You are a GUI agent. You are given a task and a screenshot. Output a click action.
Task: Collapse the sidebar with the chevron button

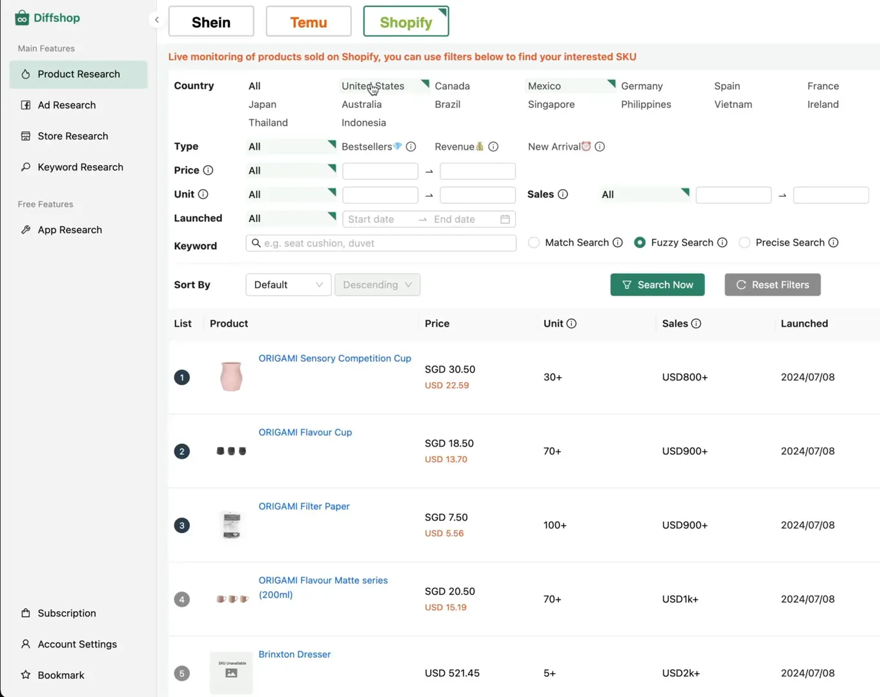coord(156,19)
